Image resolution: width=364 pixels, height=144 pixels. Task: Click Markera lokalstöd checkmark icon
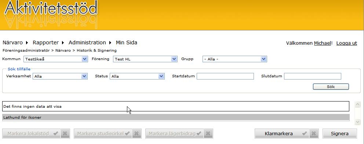pos(55,134)
